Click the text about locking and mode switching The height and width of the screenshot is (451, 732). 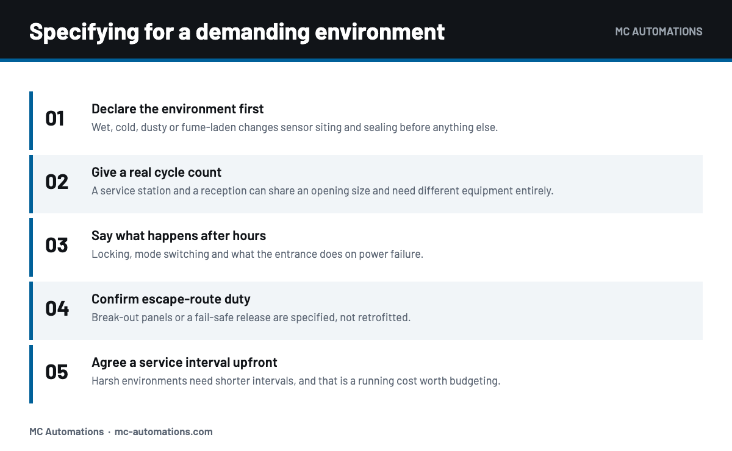[257, 254]
